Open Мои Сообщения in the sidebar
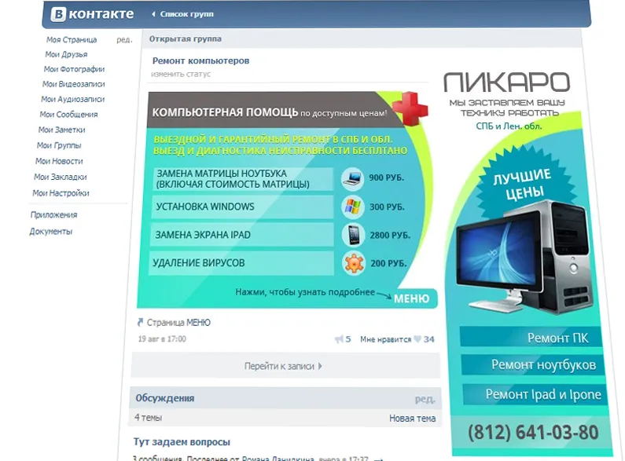 click(68, 115)
